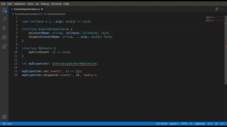Click Ln 4, Col 28 in status bar
Screen dimensions: 227x127
pos(162,124)
